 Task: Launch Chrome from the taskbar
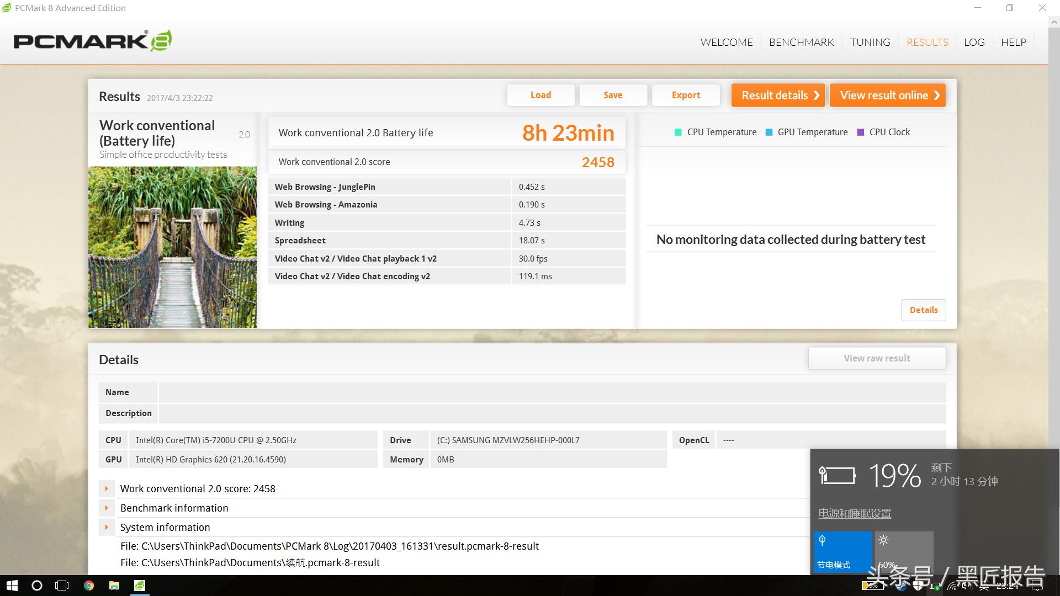(x=88, y=586)
